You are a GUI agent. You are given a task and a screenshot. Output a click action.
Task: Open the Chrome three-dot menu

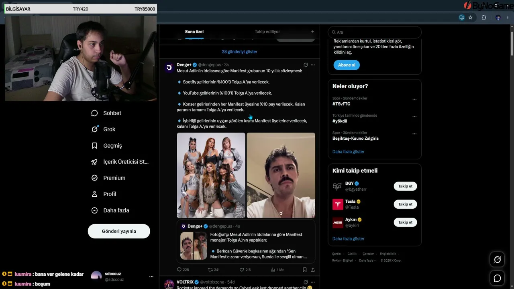click(x=508, y=18)
